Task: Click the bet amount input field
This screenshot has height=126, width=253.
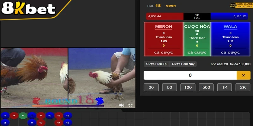Action: tap(190, 75)
